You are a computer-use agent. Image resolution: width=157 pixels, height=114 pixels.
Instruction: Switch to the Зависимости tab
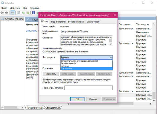click(x=93, y=22)
